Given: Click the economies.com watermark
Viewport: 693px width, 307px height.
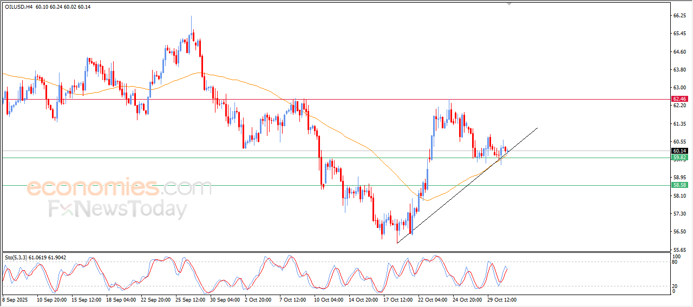Looking at the screenshot, I should (x=119, y=188).
